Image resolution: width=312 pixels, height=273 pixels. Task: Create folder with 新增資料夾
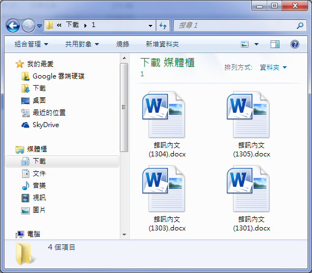162,44
